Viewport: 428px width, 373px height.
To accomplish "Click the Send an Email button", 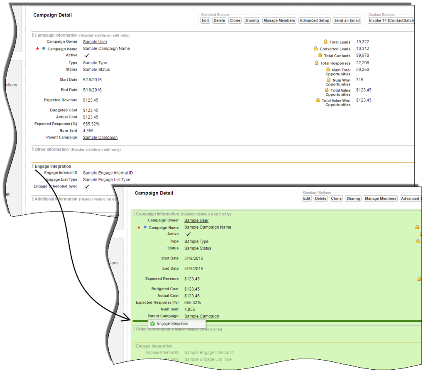I will point(347,20).
